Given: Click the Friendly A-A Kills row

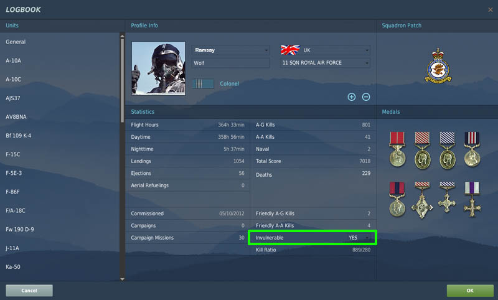Looking at the screenshot, I should pyautogui.click(x=313, y=225).
